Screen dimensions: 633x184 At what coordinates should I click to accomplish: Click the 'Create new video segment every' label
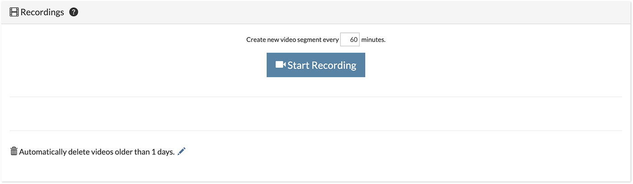(x=292, y=40)
